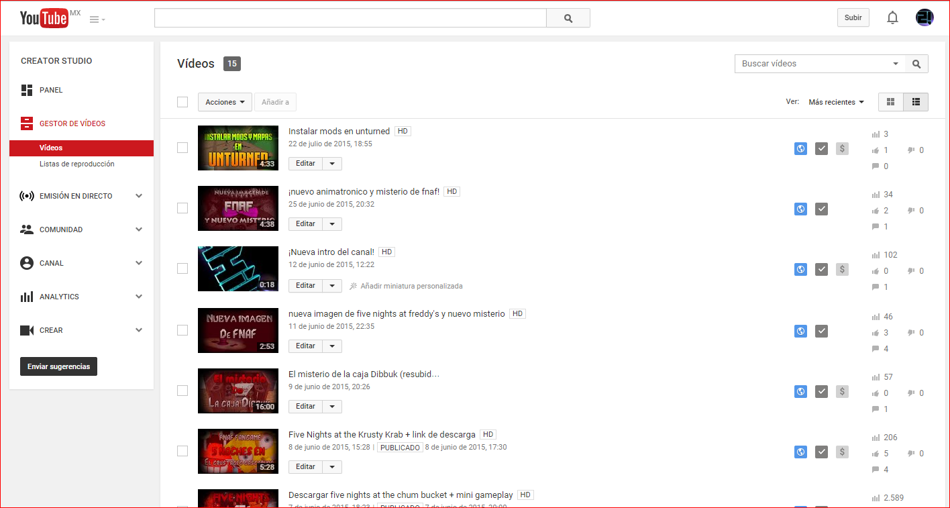Click the comments icon for nueva imagen de five nights
This screenshot has width=950, height=508.
click(x=876, y=349)
